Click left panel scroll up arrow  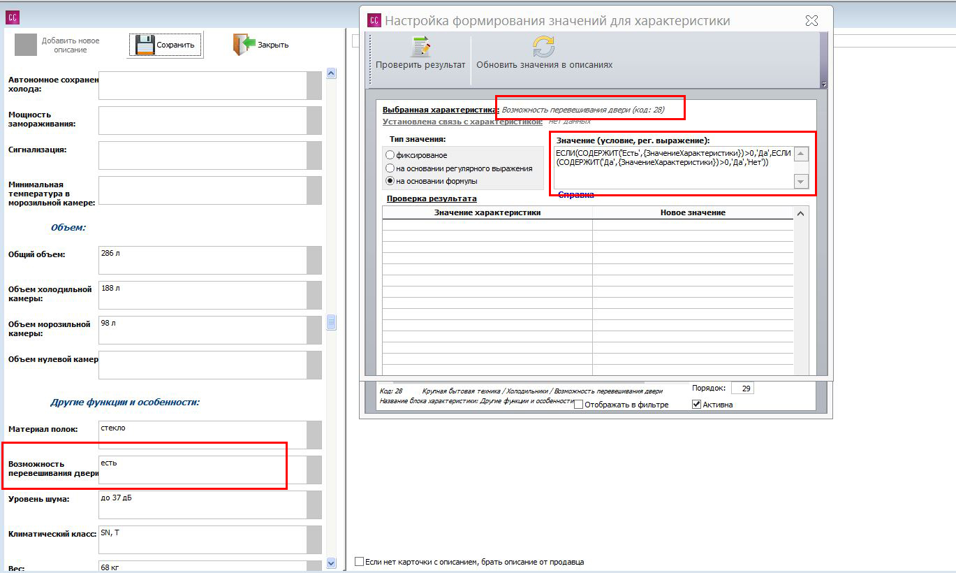coord(331,73)
